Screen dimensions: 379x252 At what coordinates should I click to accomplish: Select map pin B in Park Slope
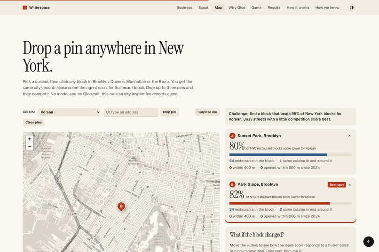coord(121,206)
